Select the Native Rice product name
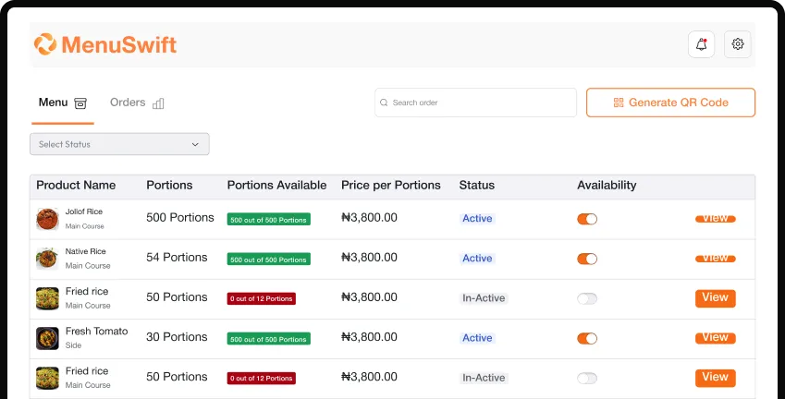 click(x=86, y=251)
